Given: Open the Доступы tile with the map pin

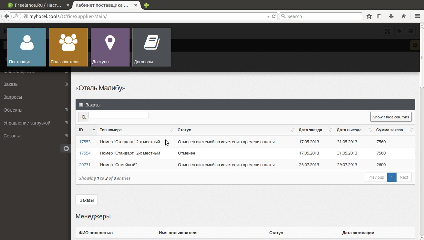Looking at the screenshot, I should pyautogui.click(x=110, y=47).
